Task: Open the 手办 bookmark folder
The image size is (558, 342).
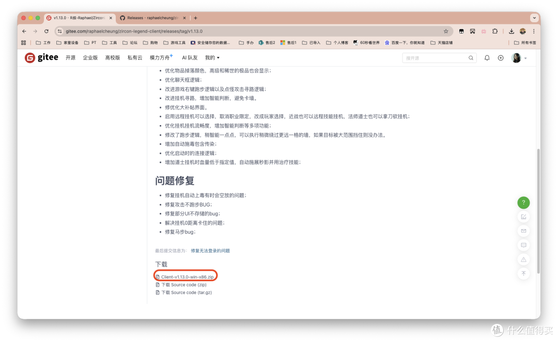Action: [x=246, y=43]
